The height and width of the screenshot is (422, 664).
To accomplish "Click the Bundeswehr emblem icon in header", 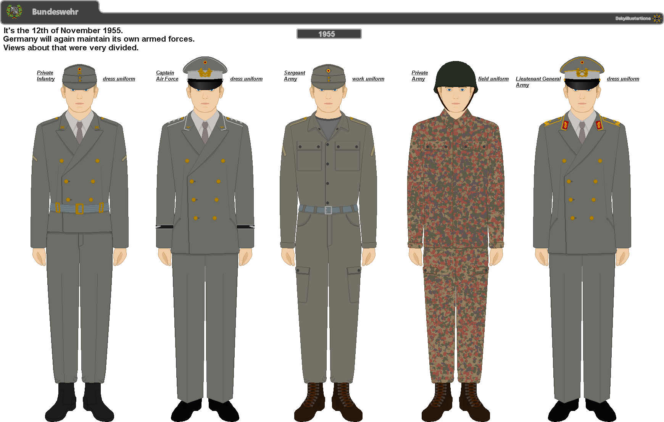I will (x=15, y=11).
